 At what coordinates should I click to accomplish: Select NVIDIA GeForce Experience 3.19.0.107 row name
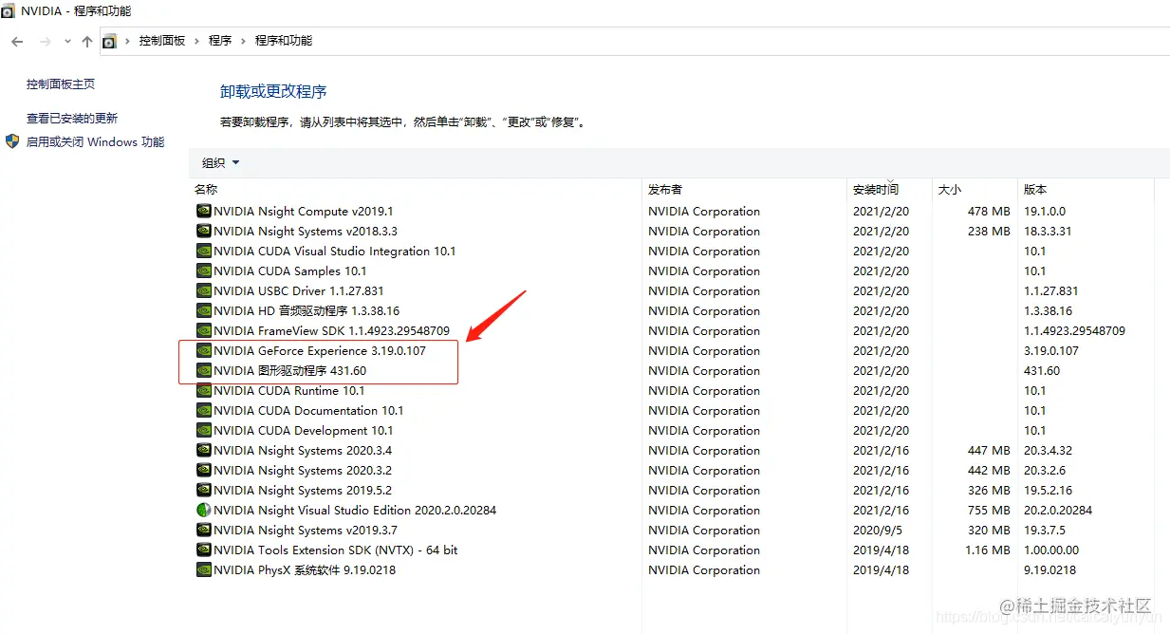[320, 351]
